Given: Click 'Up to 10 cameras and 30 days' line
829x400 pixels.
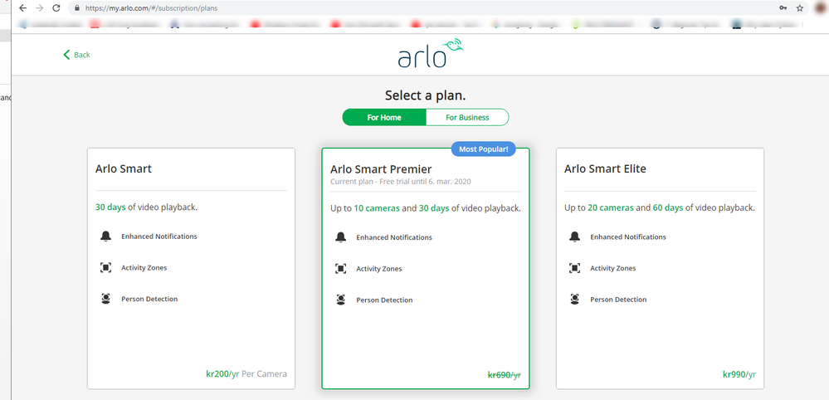Looking at the screenshot, I should pyautogui.click(x=426, y=208).
